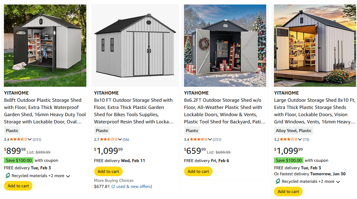Add the 8x6.2FT $659.99 shed to cart
The width and height of the screenshot is (357, 199).
coord(198,171)
